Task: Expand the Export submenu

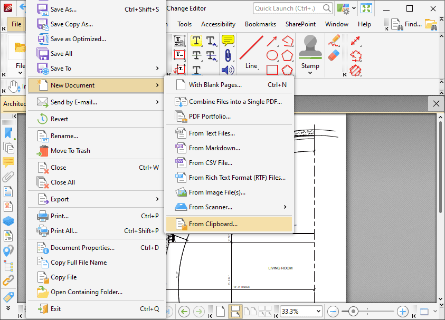Action: coord(157,199)
